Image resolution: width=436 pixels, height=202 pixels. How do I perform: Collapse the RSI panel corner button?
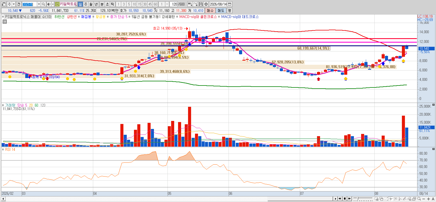pos(433,149)
